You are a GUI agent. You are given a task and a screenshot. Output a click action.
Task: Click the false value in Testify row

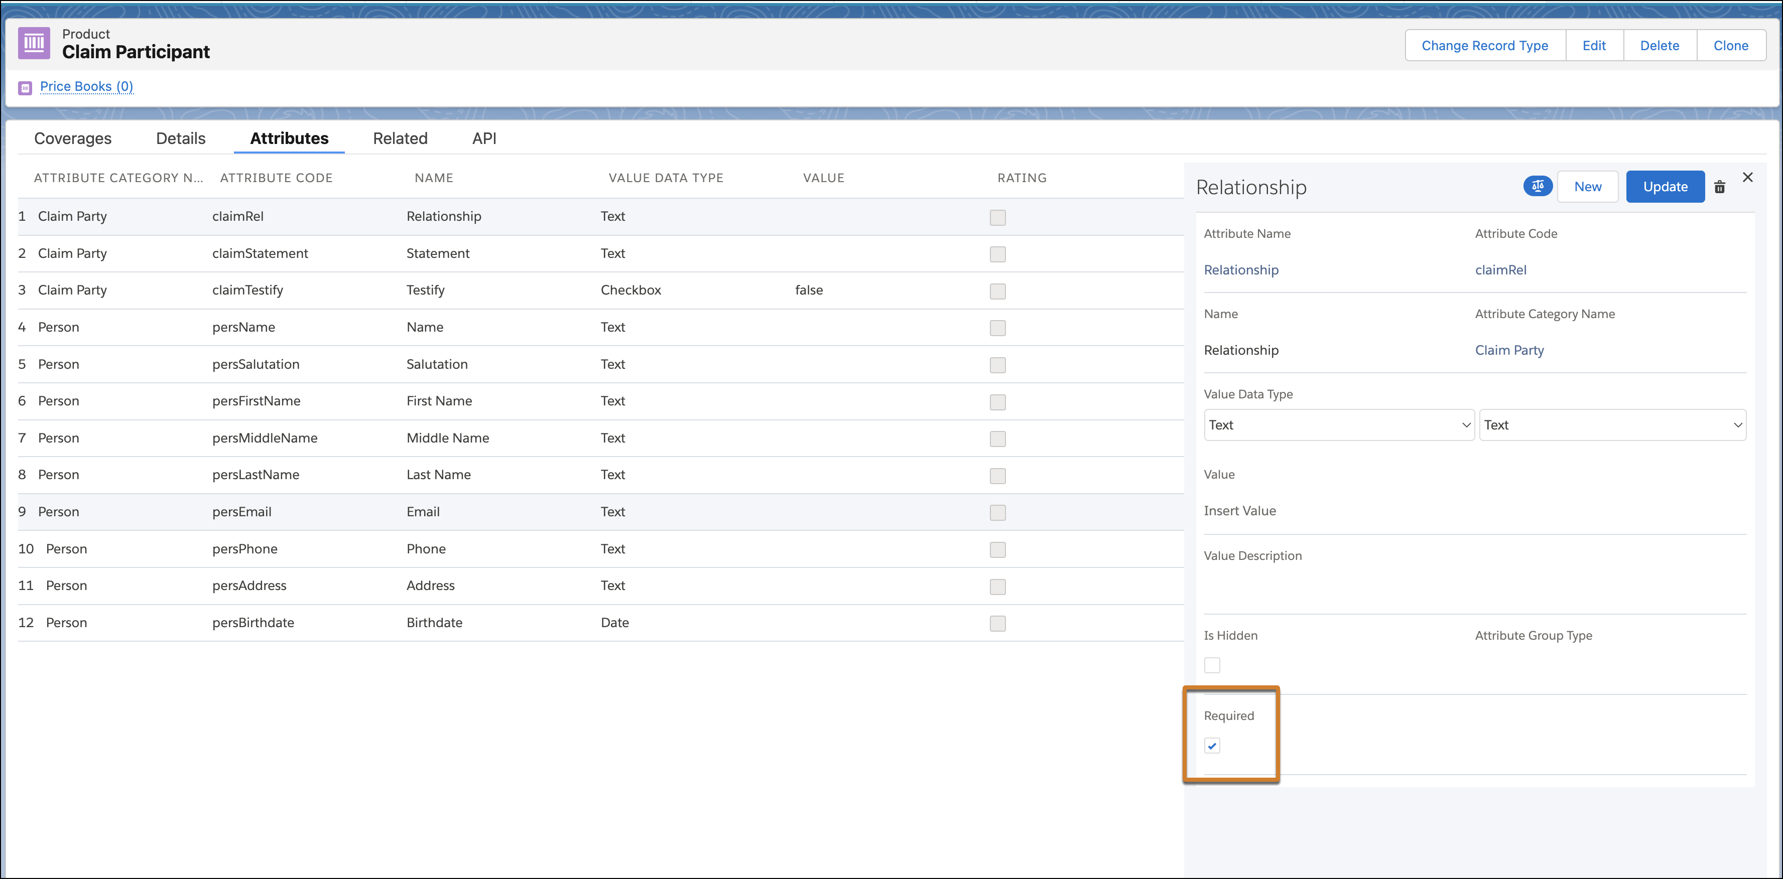tap(809, 290)
